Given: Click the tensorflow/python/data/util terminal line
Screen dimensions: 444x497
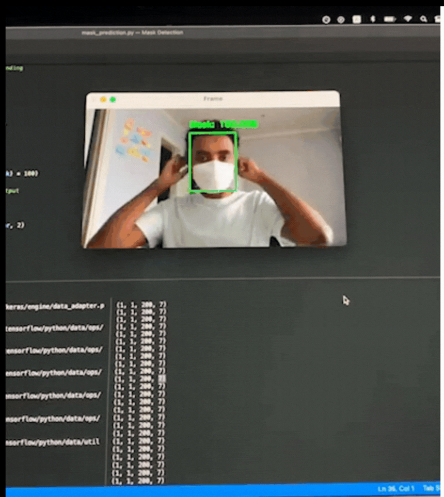Looking at the screenshot, I should point(52,442).
